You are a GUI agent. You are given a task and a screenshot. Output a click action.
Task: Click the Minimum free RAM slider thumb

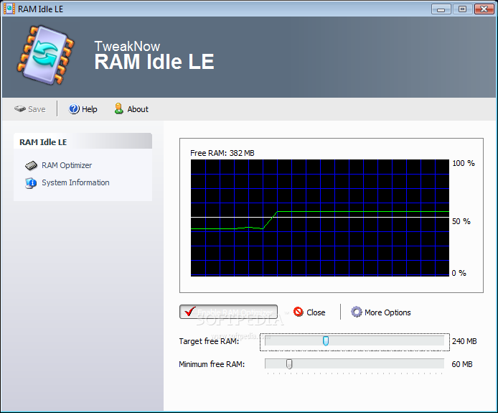pyautogui.click(x=289, y=364)
